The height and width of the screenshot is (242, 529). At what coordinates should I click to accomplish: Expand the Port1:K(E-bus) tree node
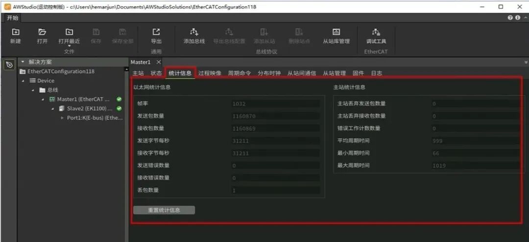(62, 118)
